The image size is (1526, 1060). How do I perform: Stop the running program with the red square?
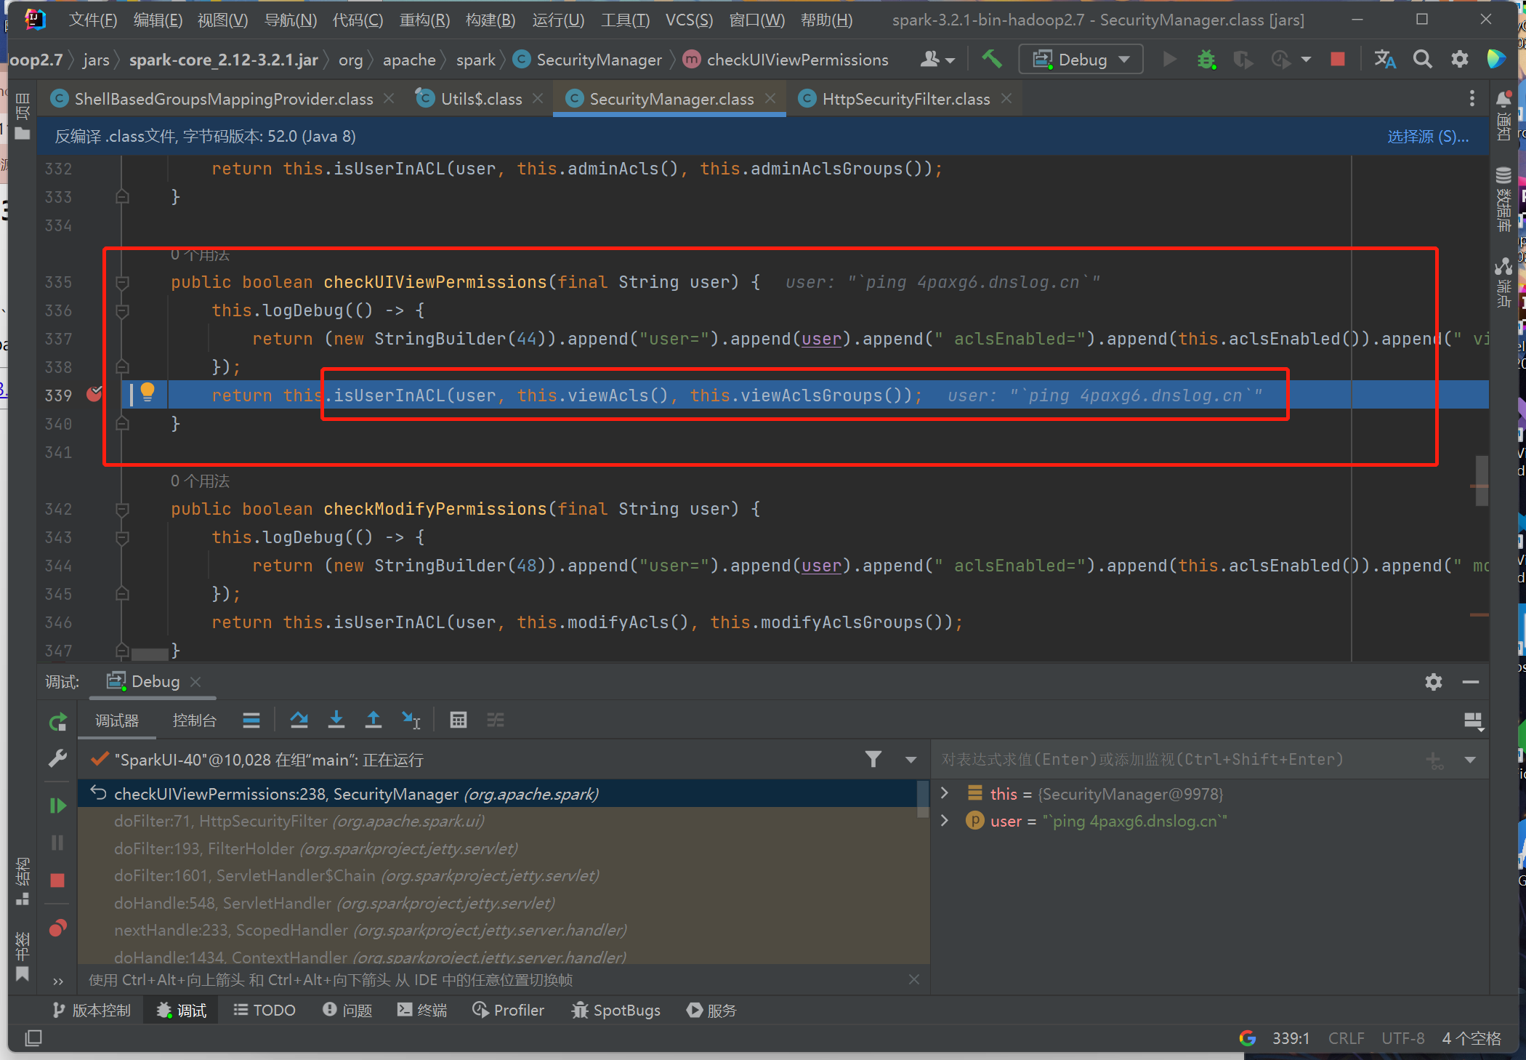[x=1337, y=60]
